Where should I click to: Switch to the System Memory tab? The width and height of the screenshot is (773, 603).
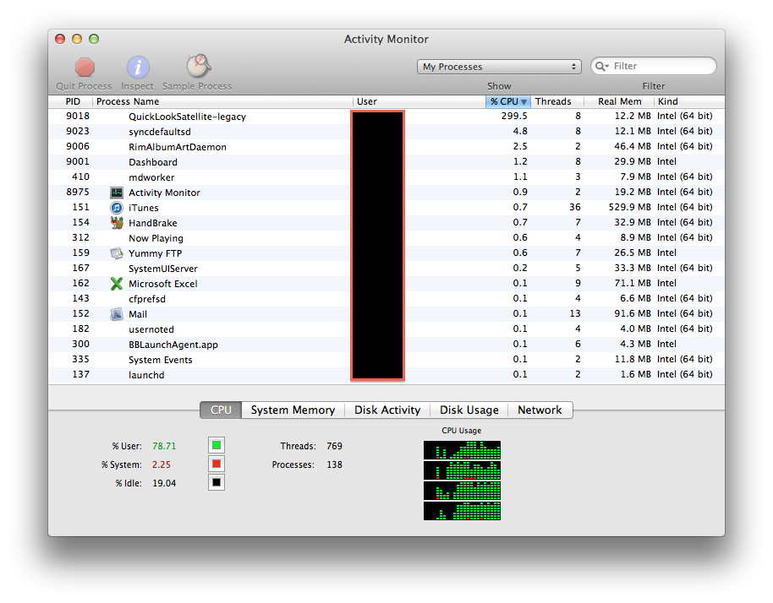pyautogui.click(x=293, y=410)
